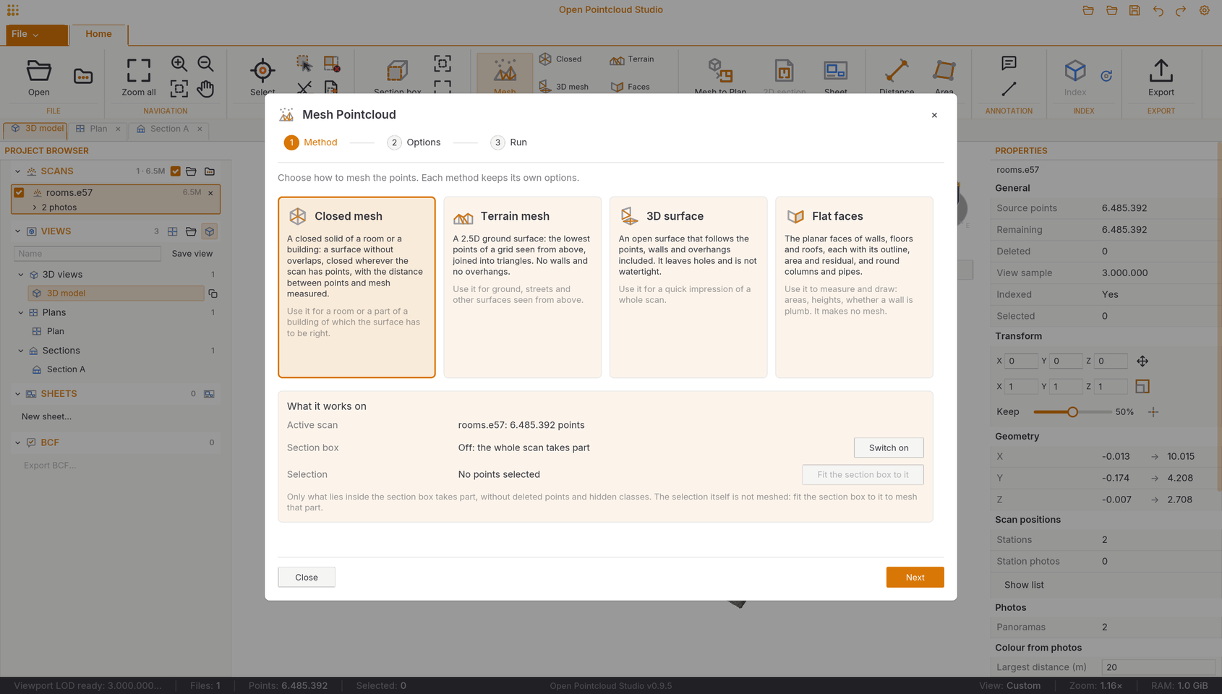Switch to the Section A view tab
Image resolution: width=1222 pixels, height=694 pixels.
pyautogui.click(x=169, y=129)
